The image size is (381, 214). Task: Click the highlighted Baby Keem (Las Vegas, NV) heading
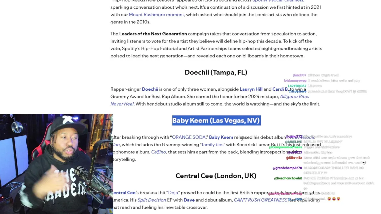click(216, 120)
